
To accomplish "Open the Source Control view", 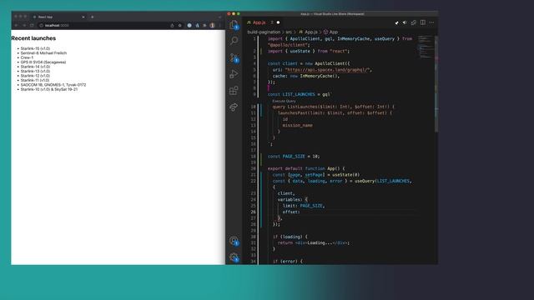I will point(234,57).
